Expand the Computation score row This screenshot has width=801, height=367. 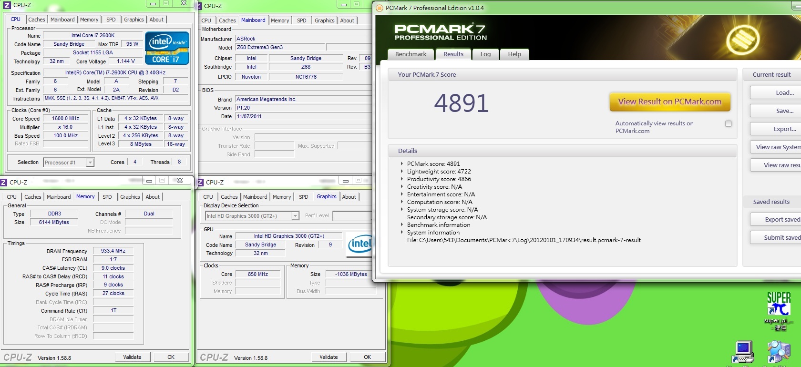click(401, 202)
